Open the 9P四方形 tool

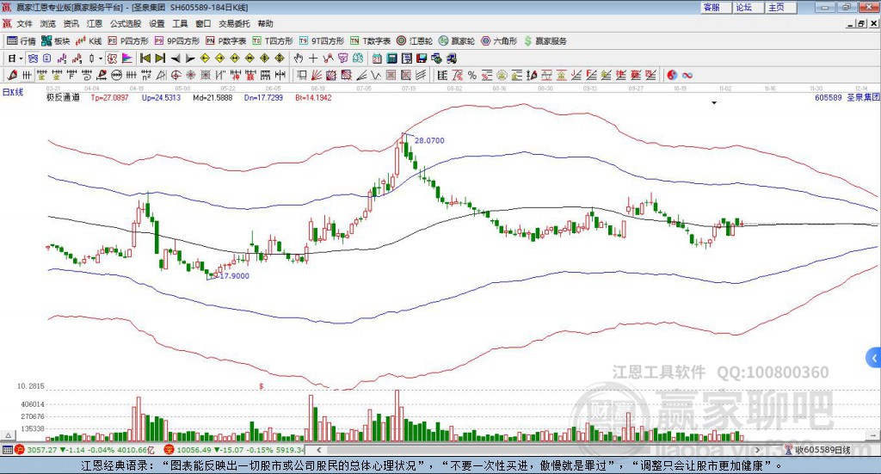pos(177,41)
